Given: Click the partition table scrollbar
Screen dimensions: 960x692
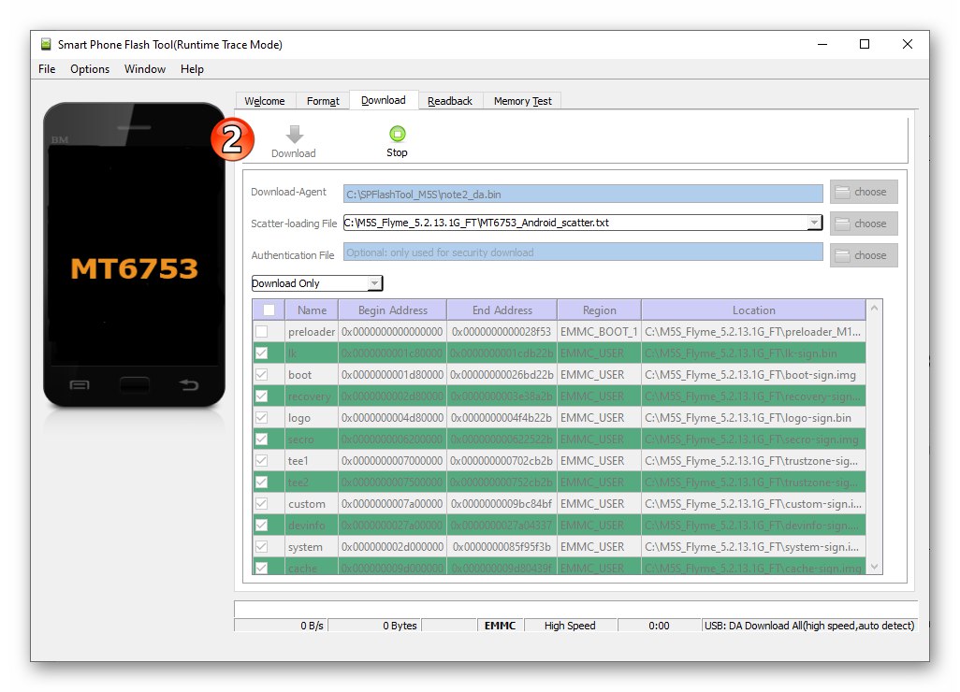Looking at the screenshot, I should tap(873, 440).
